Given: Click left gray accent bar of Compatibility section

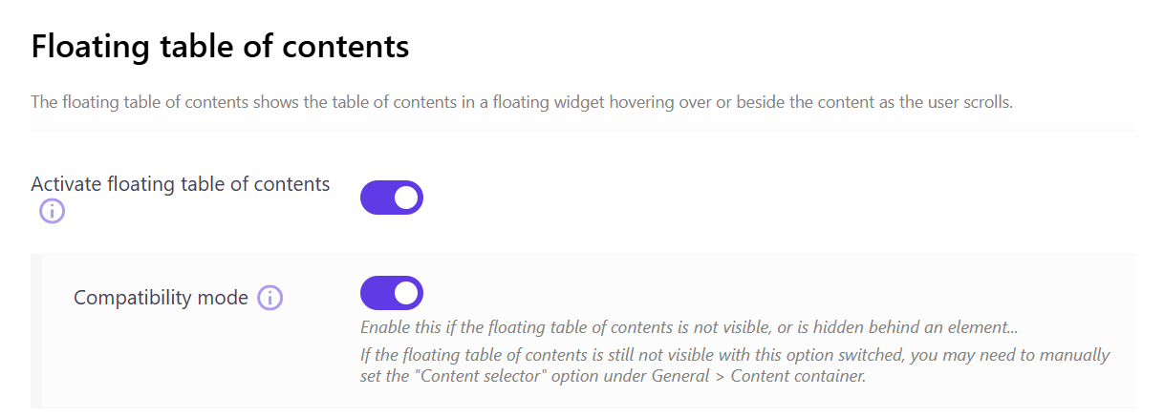Looking at the screenshot, I should 36,330.
